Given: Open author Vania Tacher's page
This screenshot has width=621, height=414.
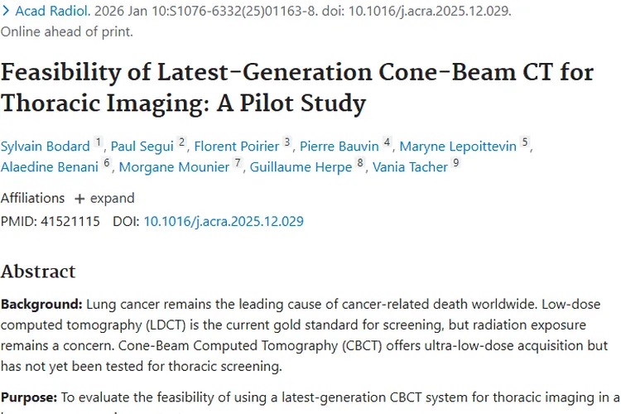Looking at the screenshot, I should point(410,166).
